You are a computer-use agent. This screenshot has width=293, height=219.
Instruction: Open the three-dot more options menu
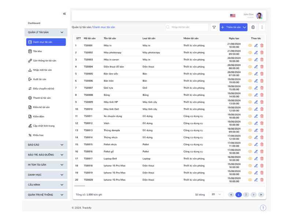(262, 27)
